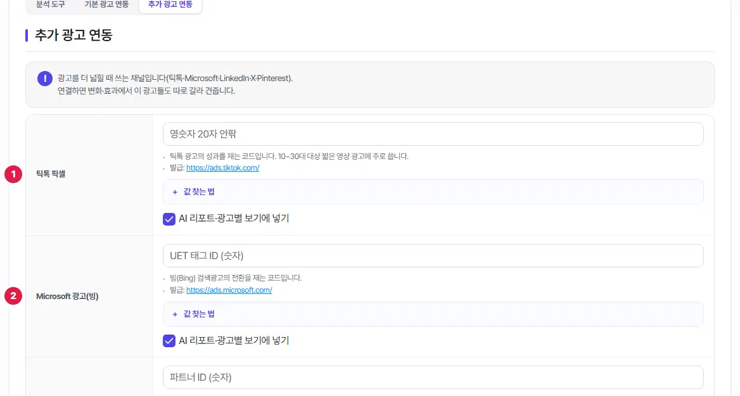Switch to the 분석 도구 tab
This screenshot has width=740, height=396.
(x=51, y=4)
